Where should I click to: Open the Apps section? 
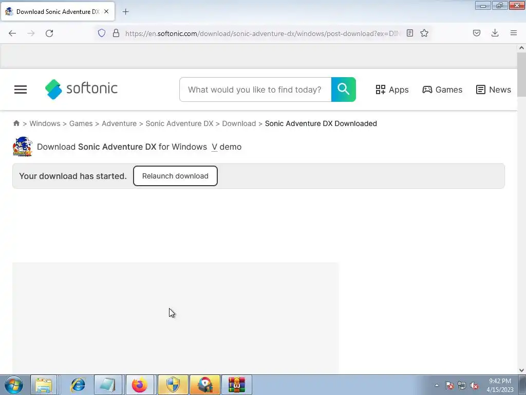392,89
